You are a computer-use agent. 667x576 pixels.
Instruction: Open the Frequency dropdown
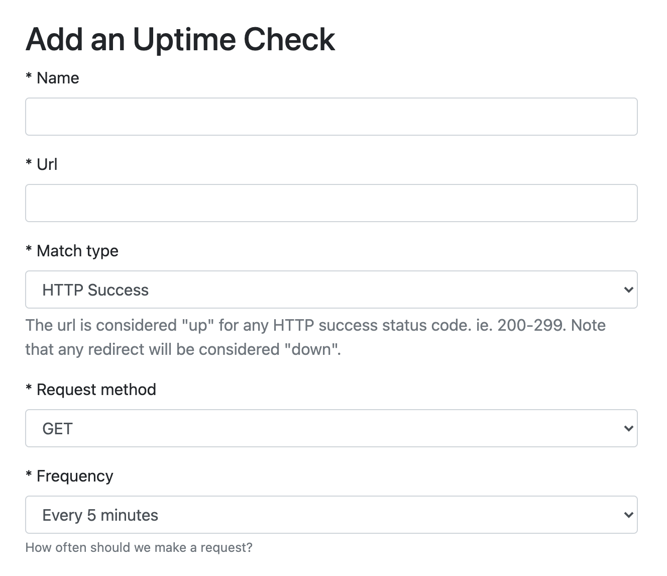[x=331, y=515]
